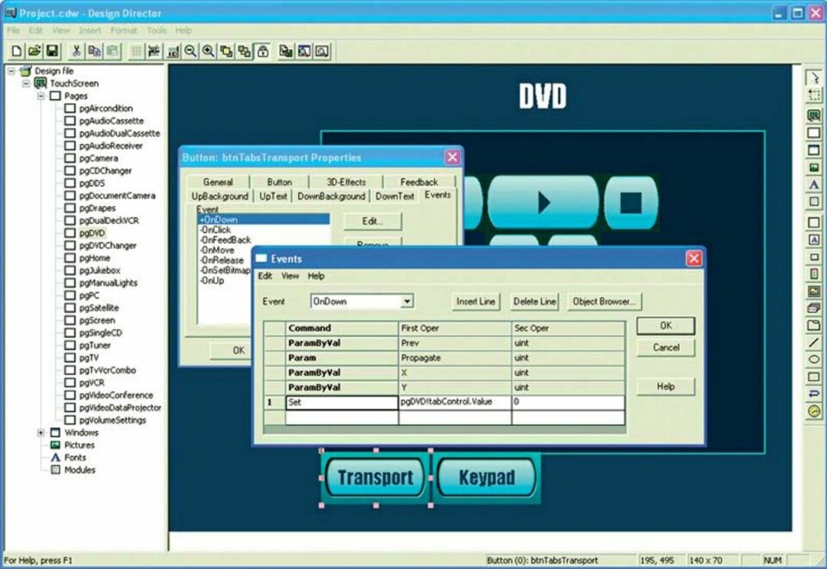Screen dimensions: 827x569
Task: Open the File menu in Design Director
Action: [13, 31]
